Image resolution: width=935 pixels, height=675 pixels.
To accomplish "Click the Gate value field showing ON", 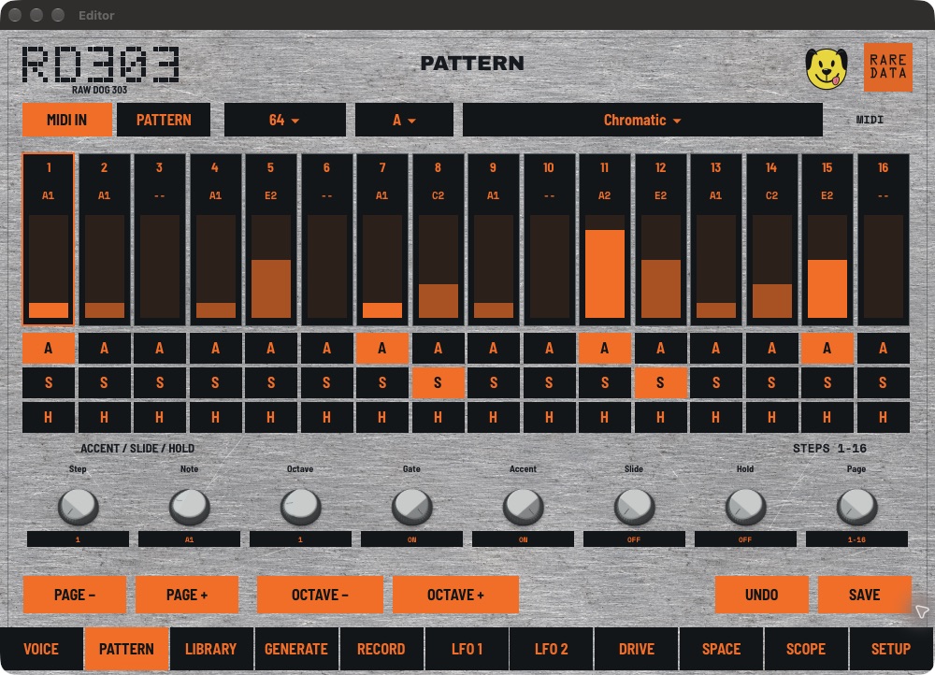I will click(411, 539).
